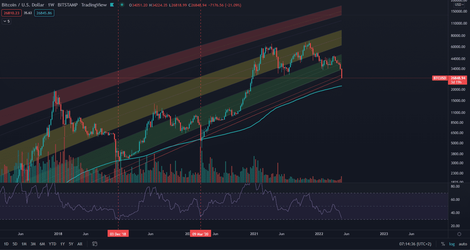Select the 1D time range
Image resolution: width=470 pixels, height=250 pixels.
click(x=6, y=244)
